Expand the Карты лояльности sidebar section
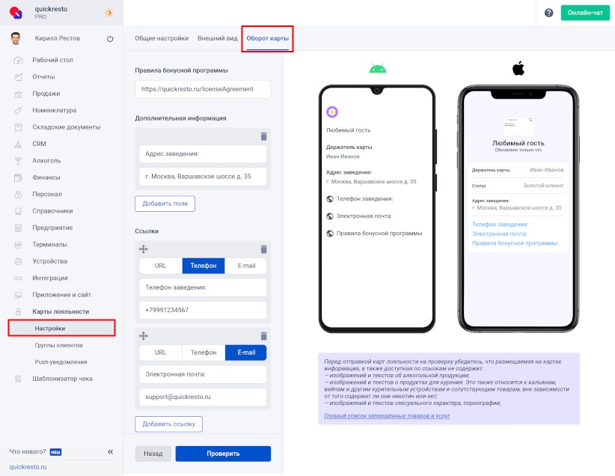 coord(61,311)
